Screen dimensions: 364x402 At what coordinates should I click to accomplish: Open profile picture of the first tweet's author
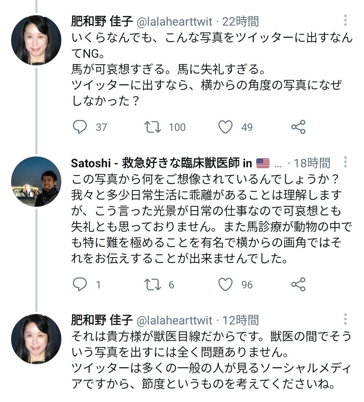pyautogui.click(x=36, y=40)
